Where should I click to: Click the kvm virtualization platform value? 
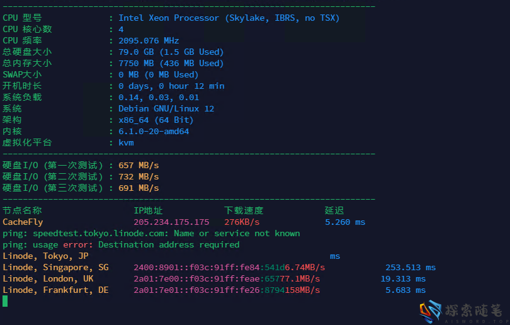pos(126,143)
